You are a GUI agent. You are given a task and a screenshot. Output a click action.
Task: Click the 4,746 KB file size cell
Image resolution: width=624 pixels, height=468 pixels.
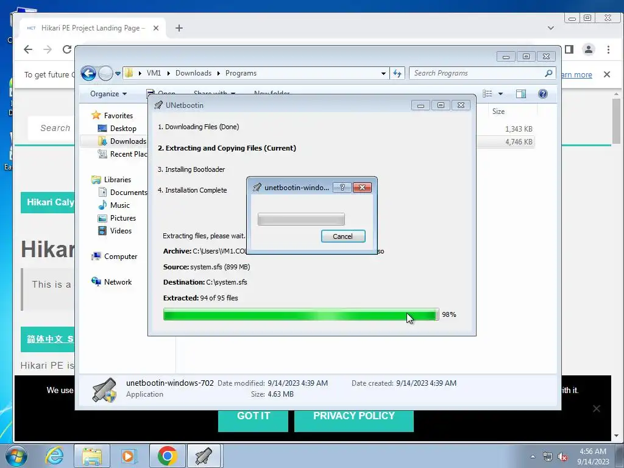pyautogui.click(x=519, y=141)
